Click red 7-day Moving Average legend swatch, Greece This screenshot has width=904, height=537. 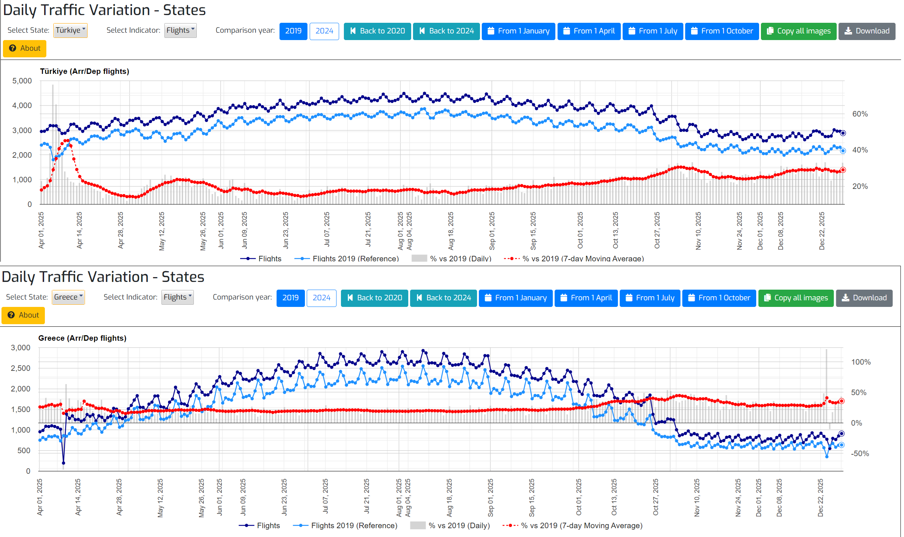[x=510, y=525]
